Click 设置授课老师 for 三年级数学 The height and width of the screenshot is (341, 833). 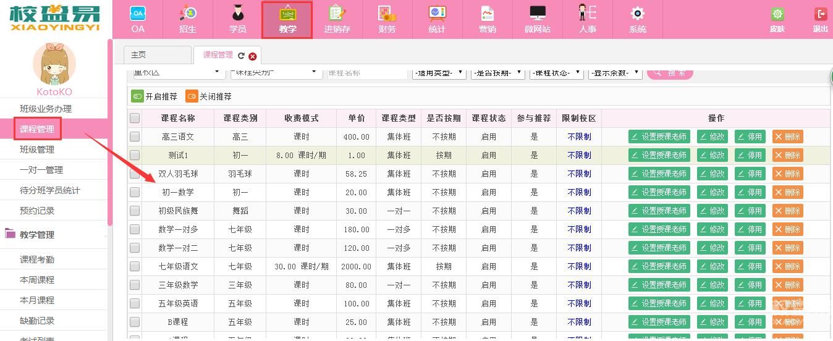[659, 285]
